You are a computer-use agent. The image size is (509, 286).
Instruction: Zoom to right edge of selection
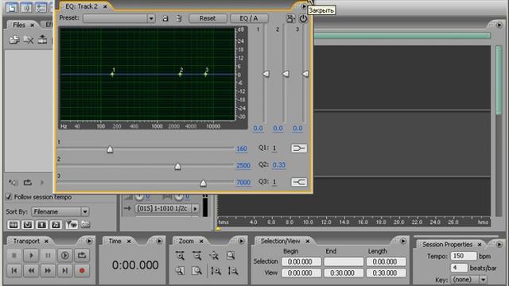click(196, 270)
